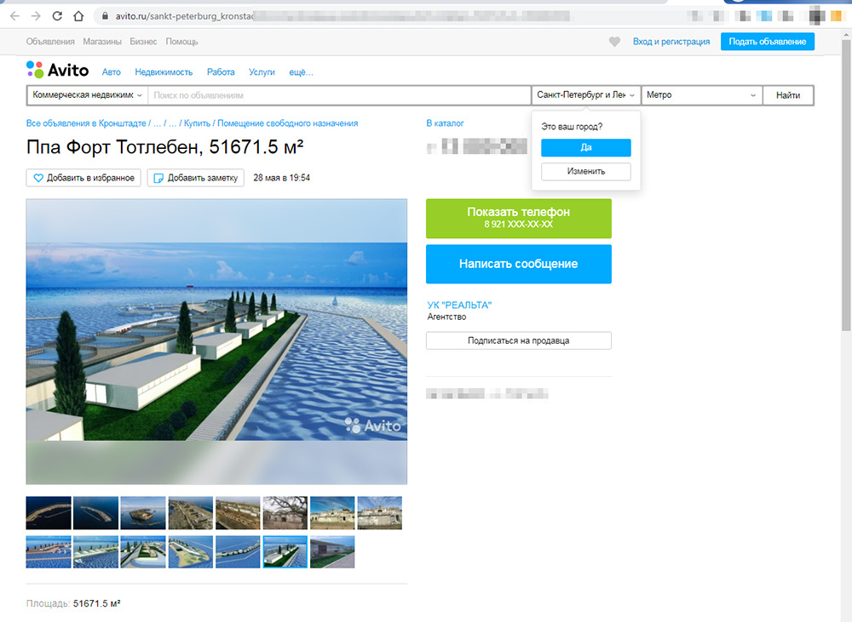This screenshot has height=622, width=852.
Task: Open the Магазины top link
Action: (x=102, y=42)
